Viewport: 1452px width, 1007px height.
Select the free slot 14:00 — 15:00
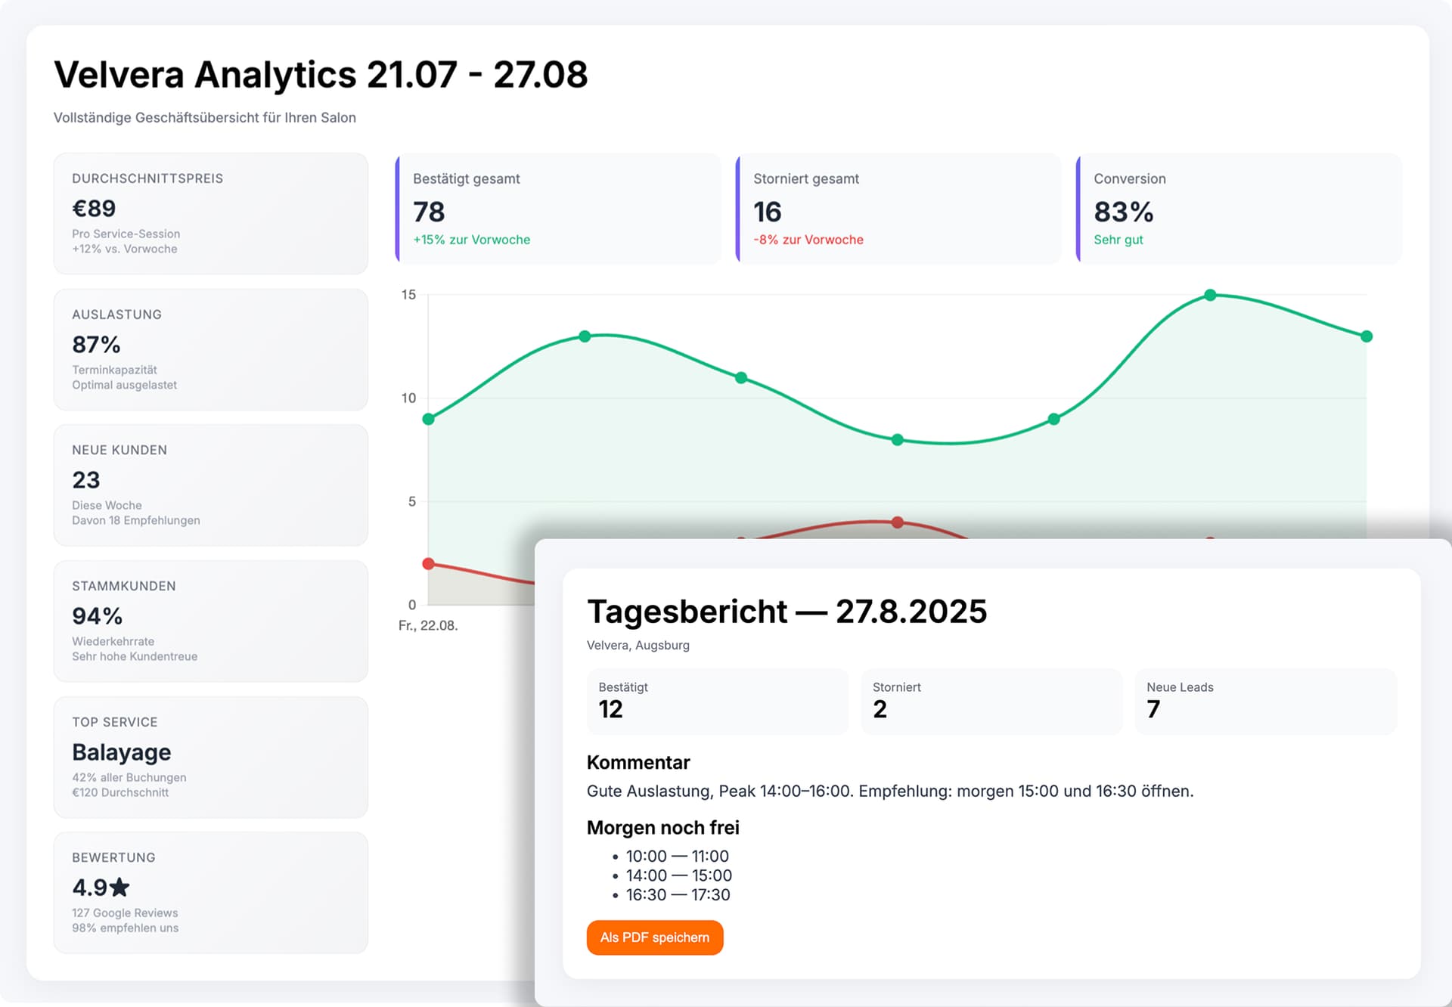pyautogui.click(x=678, y=875)
